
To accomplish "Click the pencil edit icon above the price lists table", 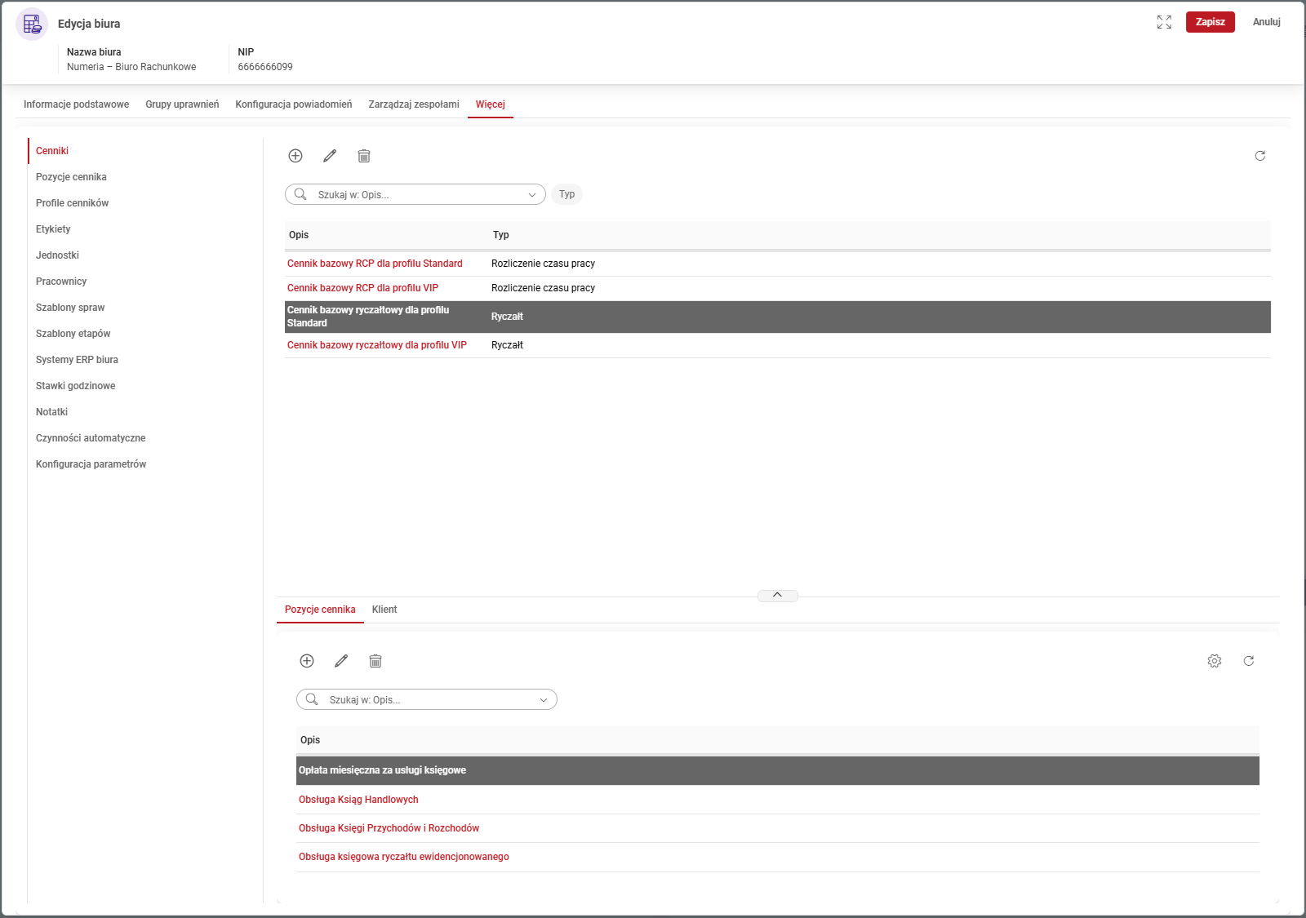I will [330, 156].
